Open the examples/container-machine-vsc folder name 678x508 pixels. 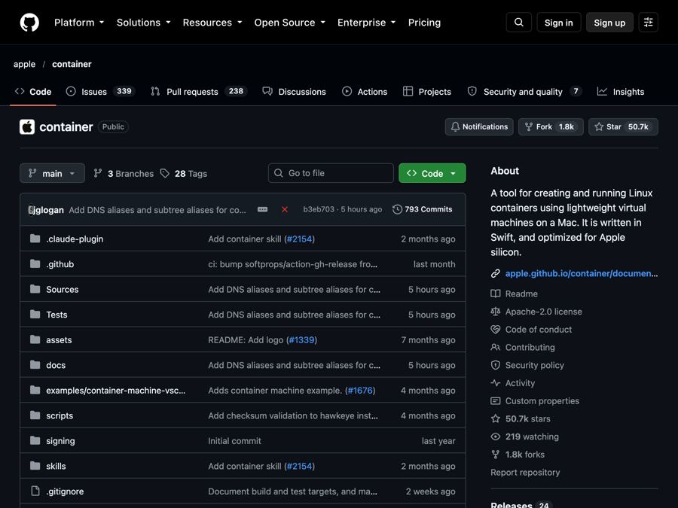click(x=116, y=391)
